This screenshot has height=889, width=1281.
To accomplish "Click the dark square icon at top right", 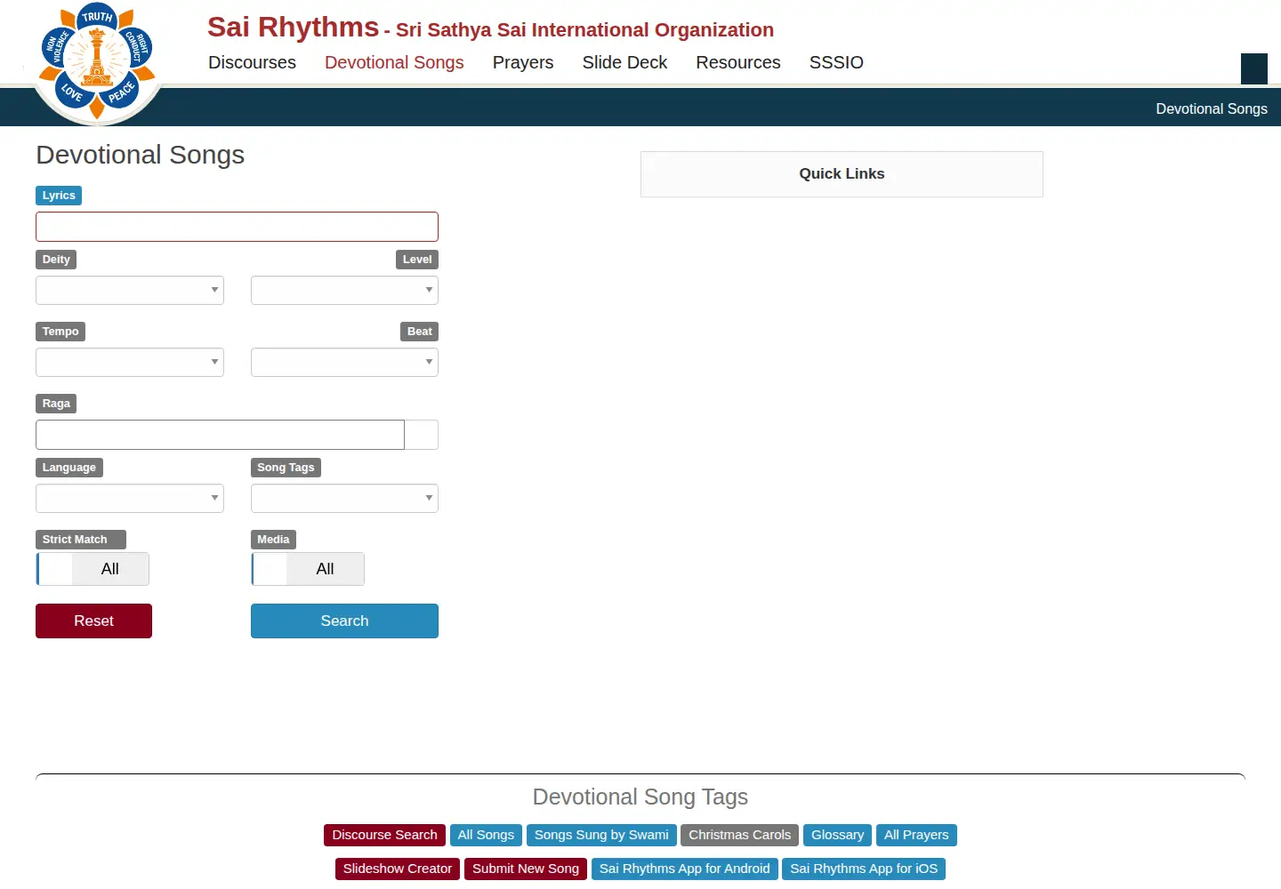I will tap(1253, 68).
